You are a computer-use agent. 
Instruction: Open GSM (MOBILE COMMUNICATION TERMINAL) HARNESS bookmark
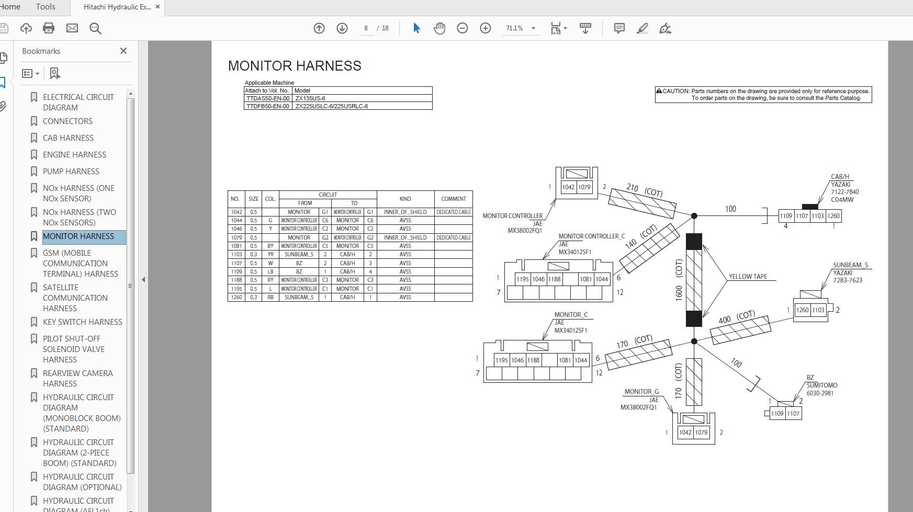click(81, 264)
